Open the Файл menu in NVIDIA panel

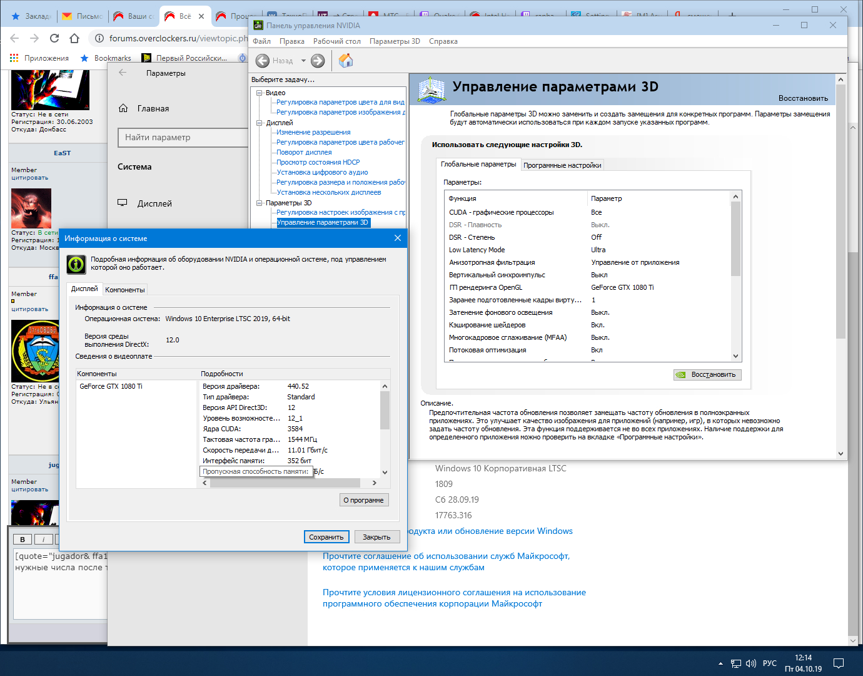pyautogui.click(x=261, y=41)
